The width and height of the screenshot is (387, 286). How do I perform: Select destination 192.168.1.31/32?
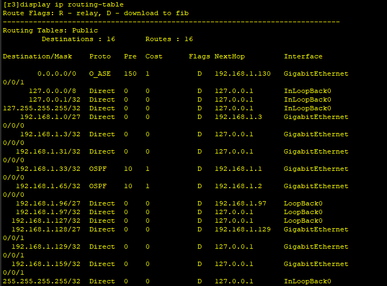[48, 151]
